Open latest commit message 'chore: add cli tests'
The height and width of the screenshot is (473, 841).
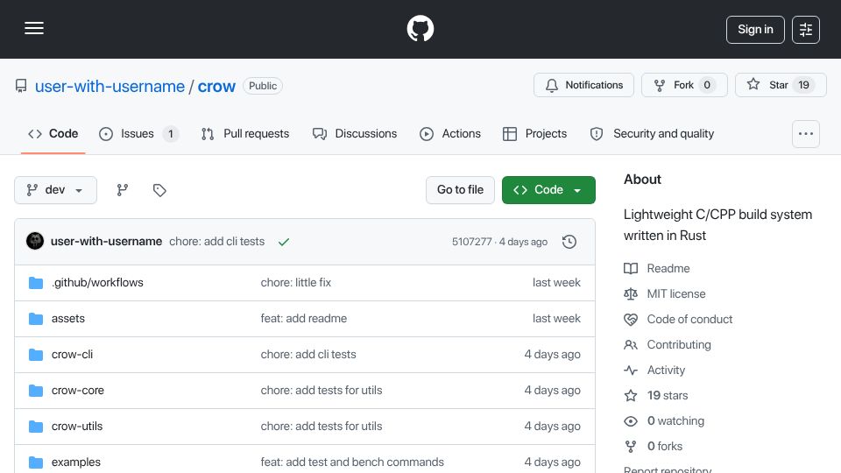tap(216, 242)
